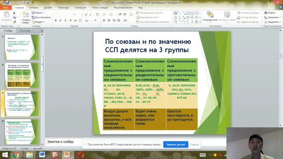The width and height of the screenshot is (283, 159).
Task: Toggle center text alignment
Action: click(109, 20)
